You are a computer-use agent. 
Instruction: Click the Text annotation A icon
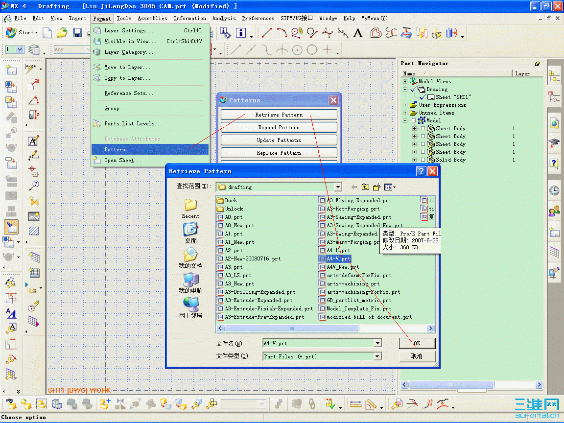click(357, 33)
